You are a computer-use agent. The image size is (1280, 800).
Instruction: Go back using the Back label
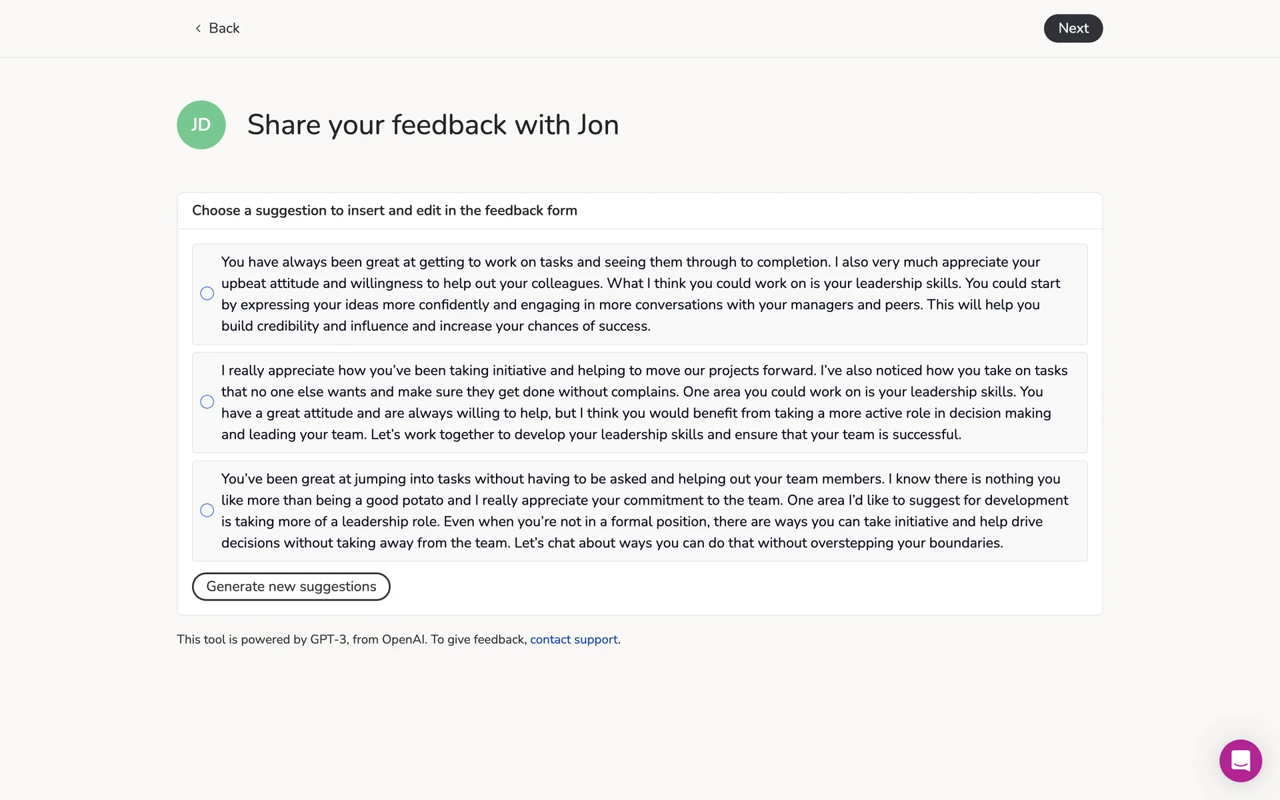(224, 28)
